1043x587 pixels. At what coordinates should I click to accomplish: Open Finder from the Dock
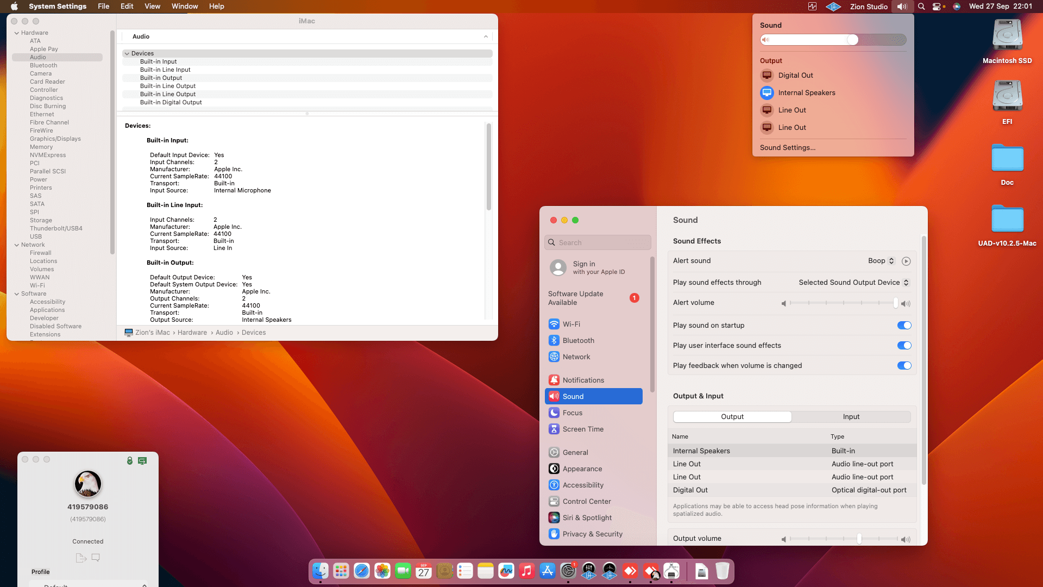pyautogui.click(x=321, y=571)
